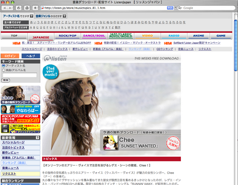Click the 'find your music!' round badge
The height and width of the screenshot is (185, 238).
point(50,72)
